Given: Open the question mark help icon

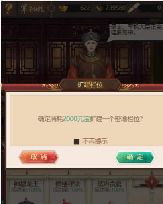Looking at the screenshot, I should click(9, 9).
